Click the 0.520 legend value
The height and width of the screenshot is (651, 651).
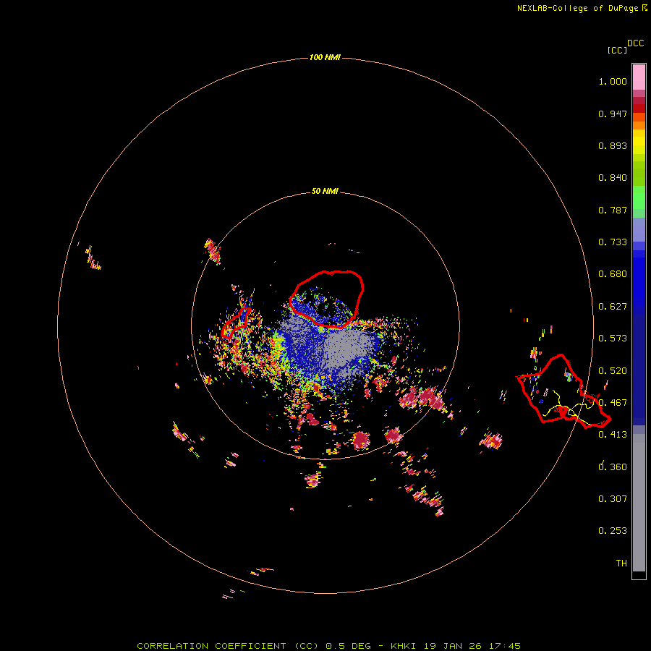613,371
